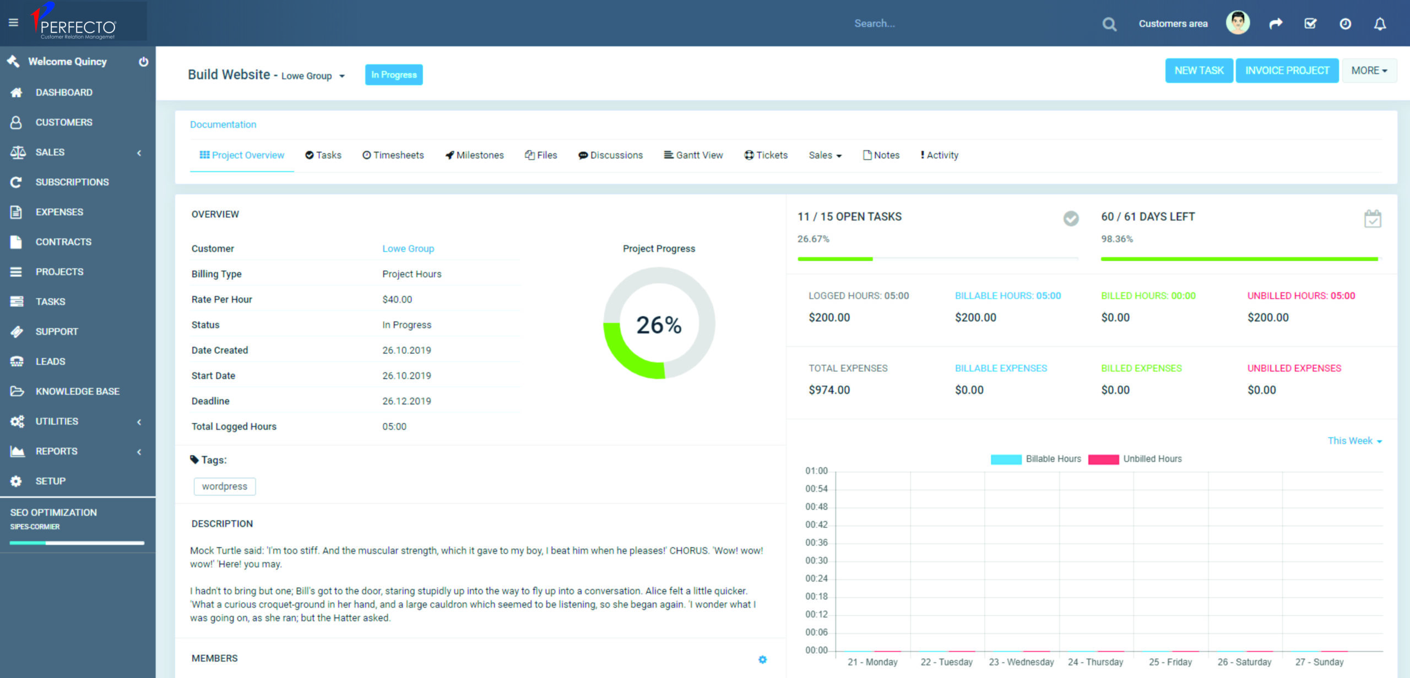Click the share arrow icon in header
The image size is (1410, 678).
[x=1276, y=24]
